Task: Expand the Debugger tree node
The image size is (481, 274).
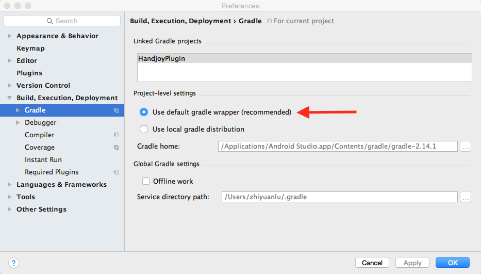Action: click(18, 123)
